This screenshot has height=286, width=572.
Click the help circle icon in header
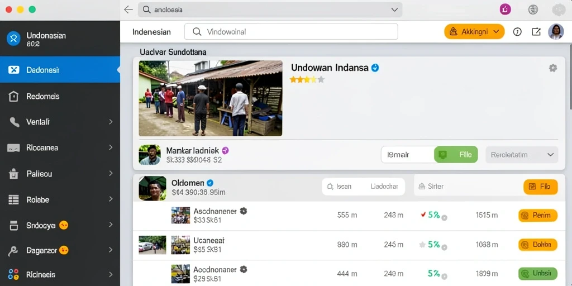click(x=517, y=32)
